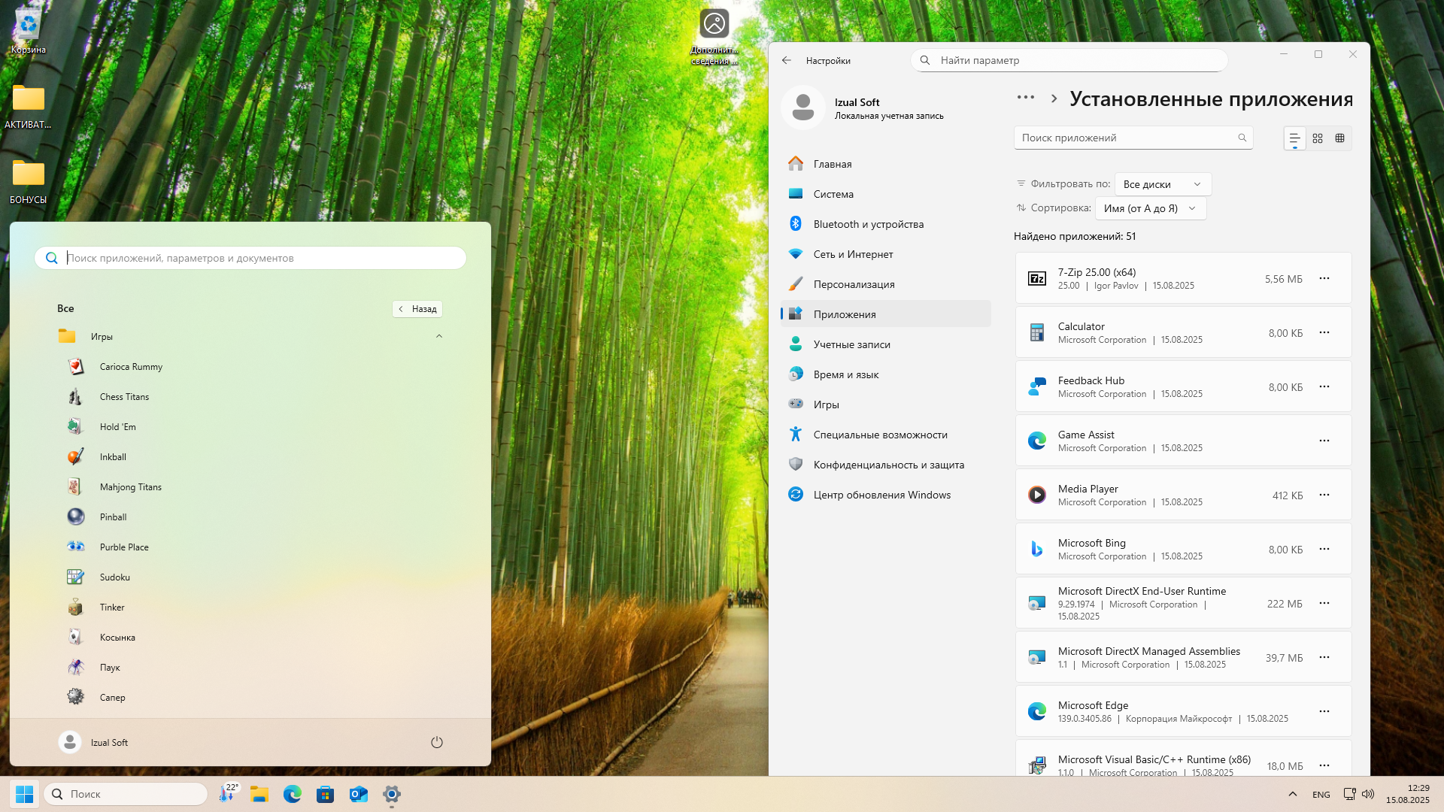Click Найти параметр search field

coord(1069,60)
